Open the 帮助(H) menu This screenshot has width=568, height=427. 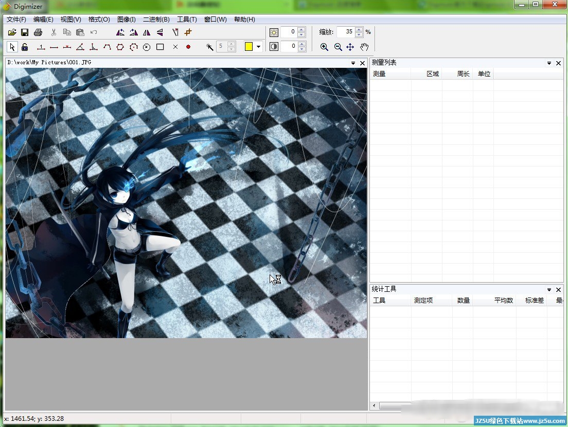tap(244, 20)
